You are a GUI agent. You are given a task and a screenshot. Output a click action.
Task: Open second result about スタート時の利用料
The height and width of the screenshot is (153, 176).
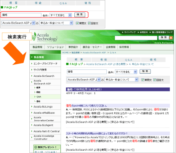point(97,133)
